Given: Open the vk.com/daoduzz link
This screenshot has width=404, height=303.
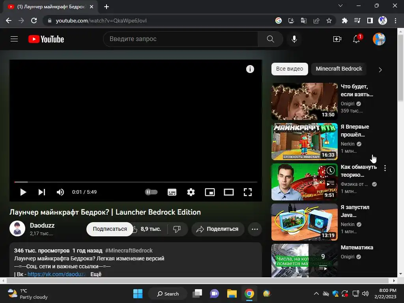Looking at the screenshot, I should tap(57, 274).
